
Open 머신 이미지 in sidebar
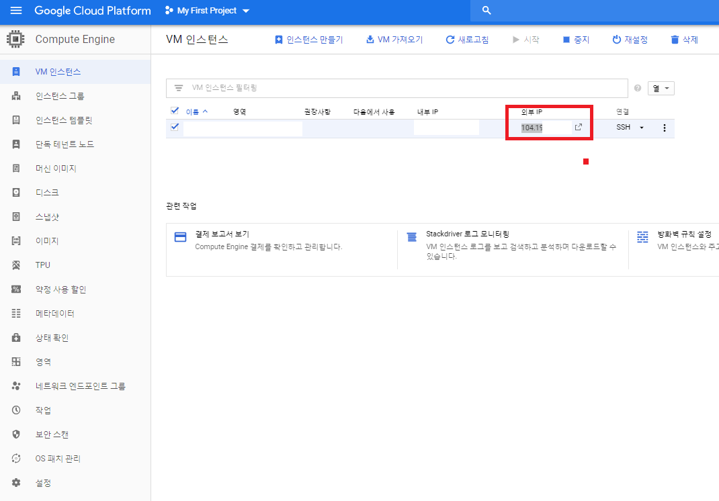tap(75, 168)
